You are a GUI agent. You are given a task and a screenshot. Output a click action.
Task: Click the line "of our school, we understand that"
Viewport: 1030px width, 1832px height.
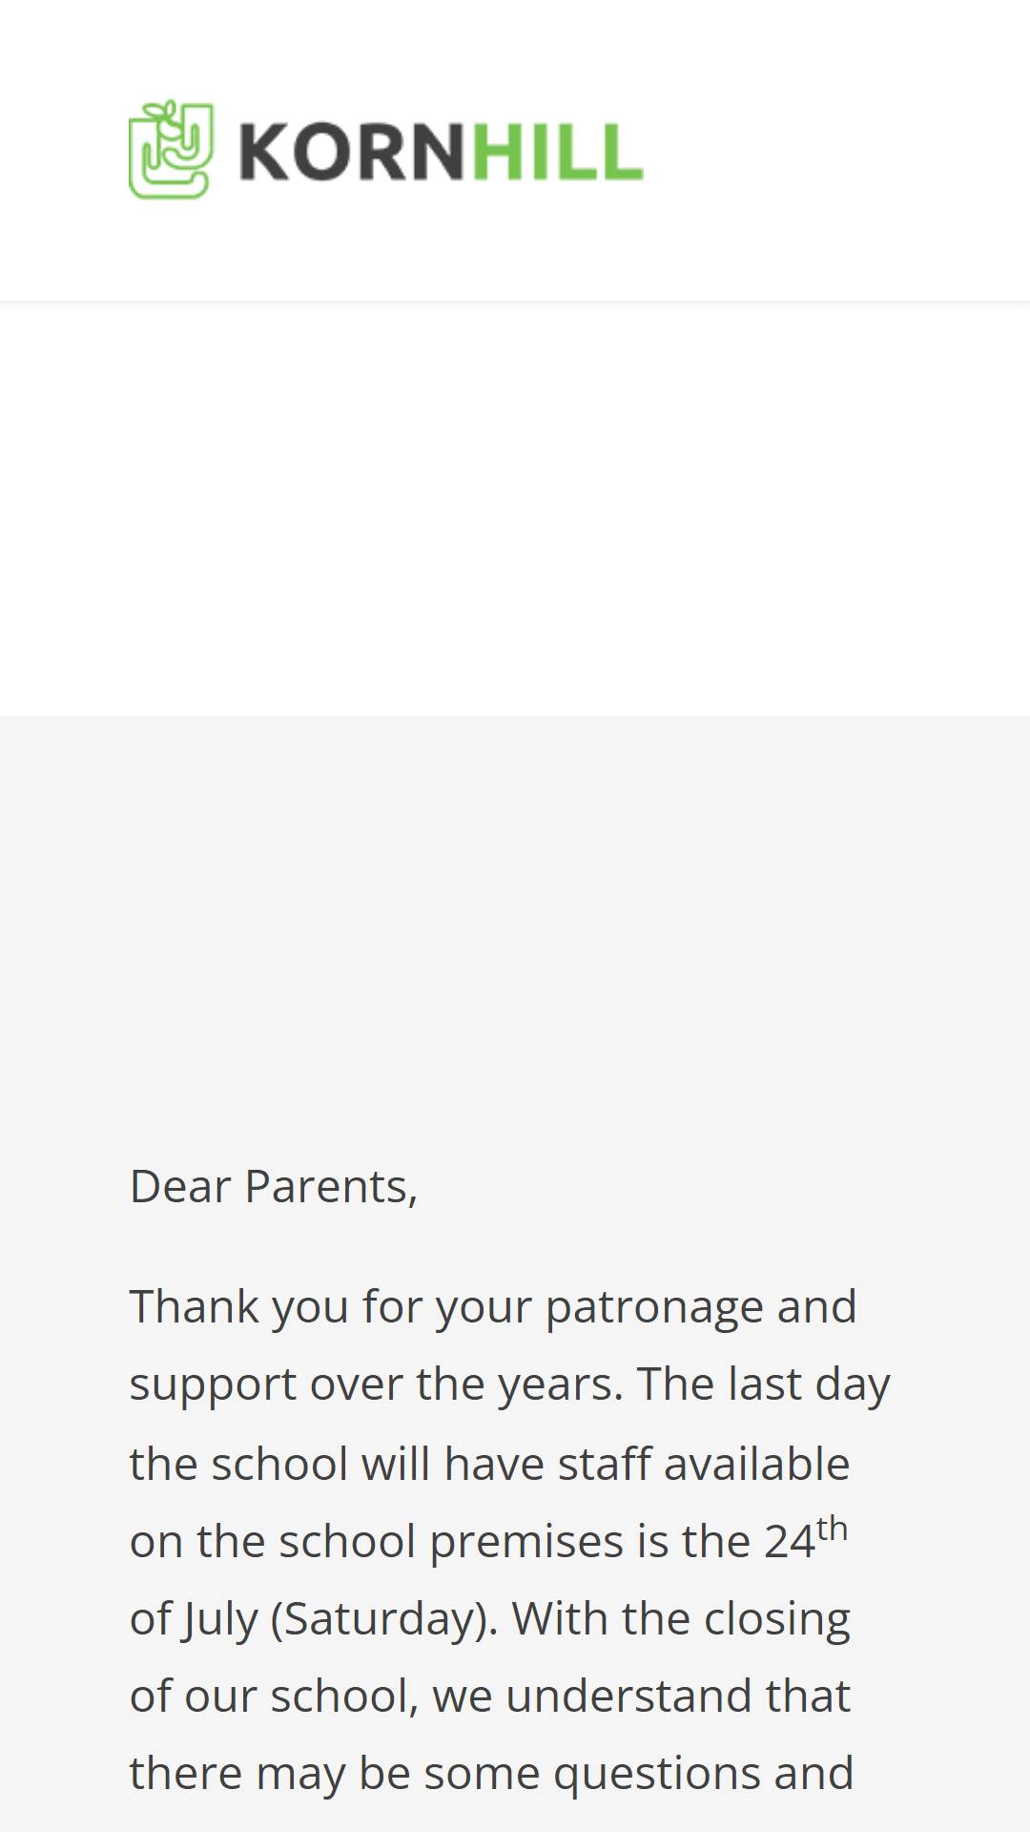[489, 1697]
